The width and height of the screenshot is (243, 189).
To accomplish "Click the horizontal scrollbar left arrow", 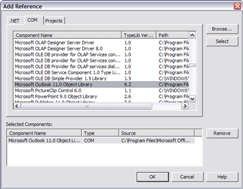I will pos(17,106).
